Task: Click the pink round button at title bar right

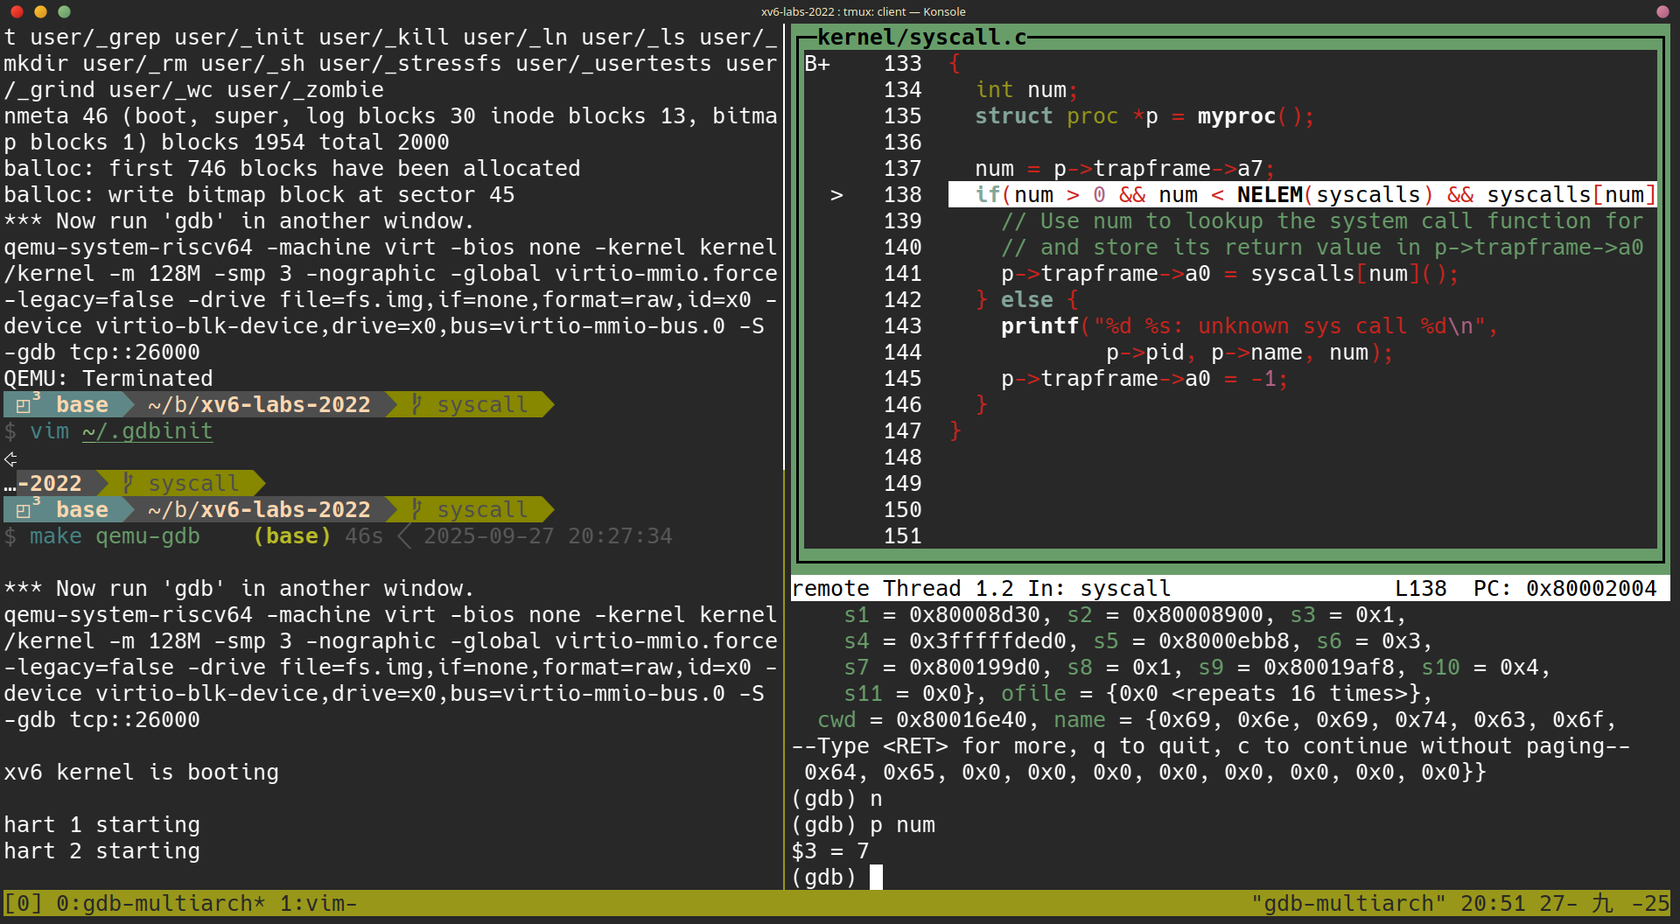Action: pos(1662,11)
